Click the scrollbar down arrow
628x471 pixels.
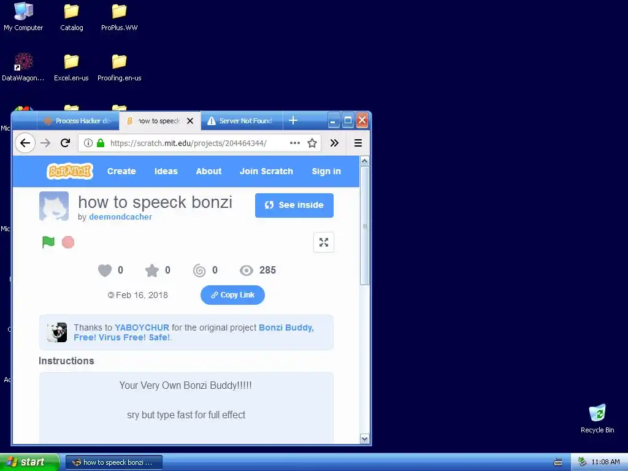364,438
